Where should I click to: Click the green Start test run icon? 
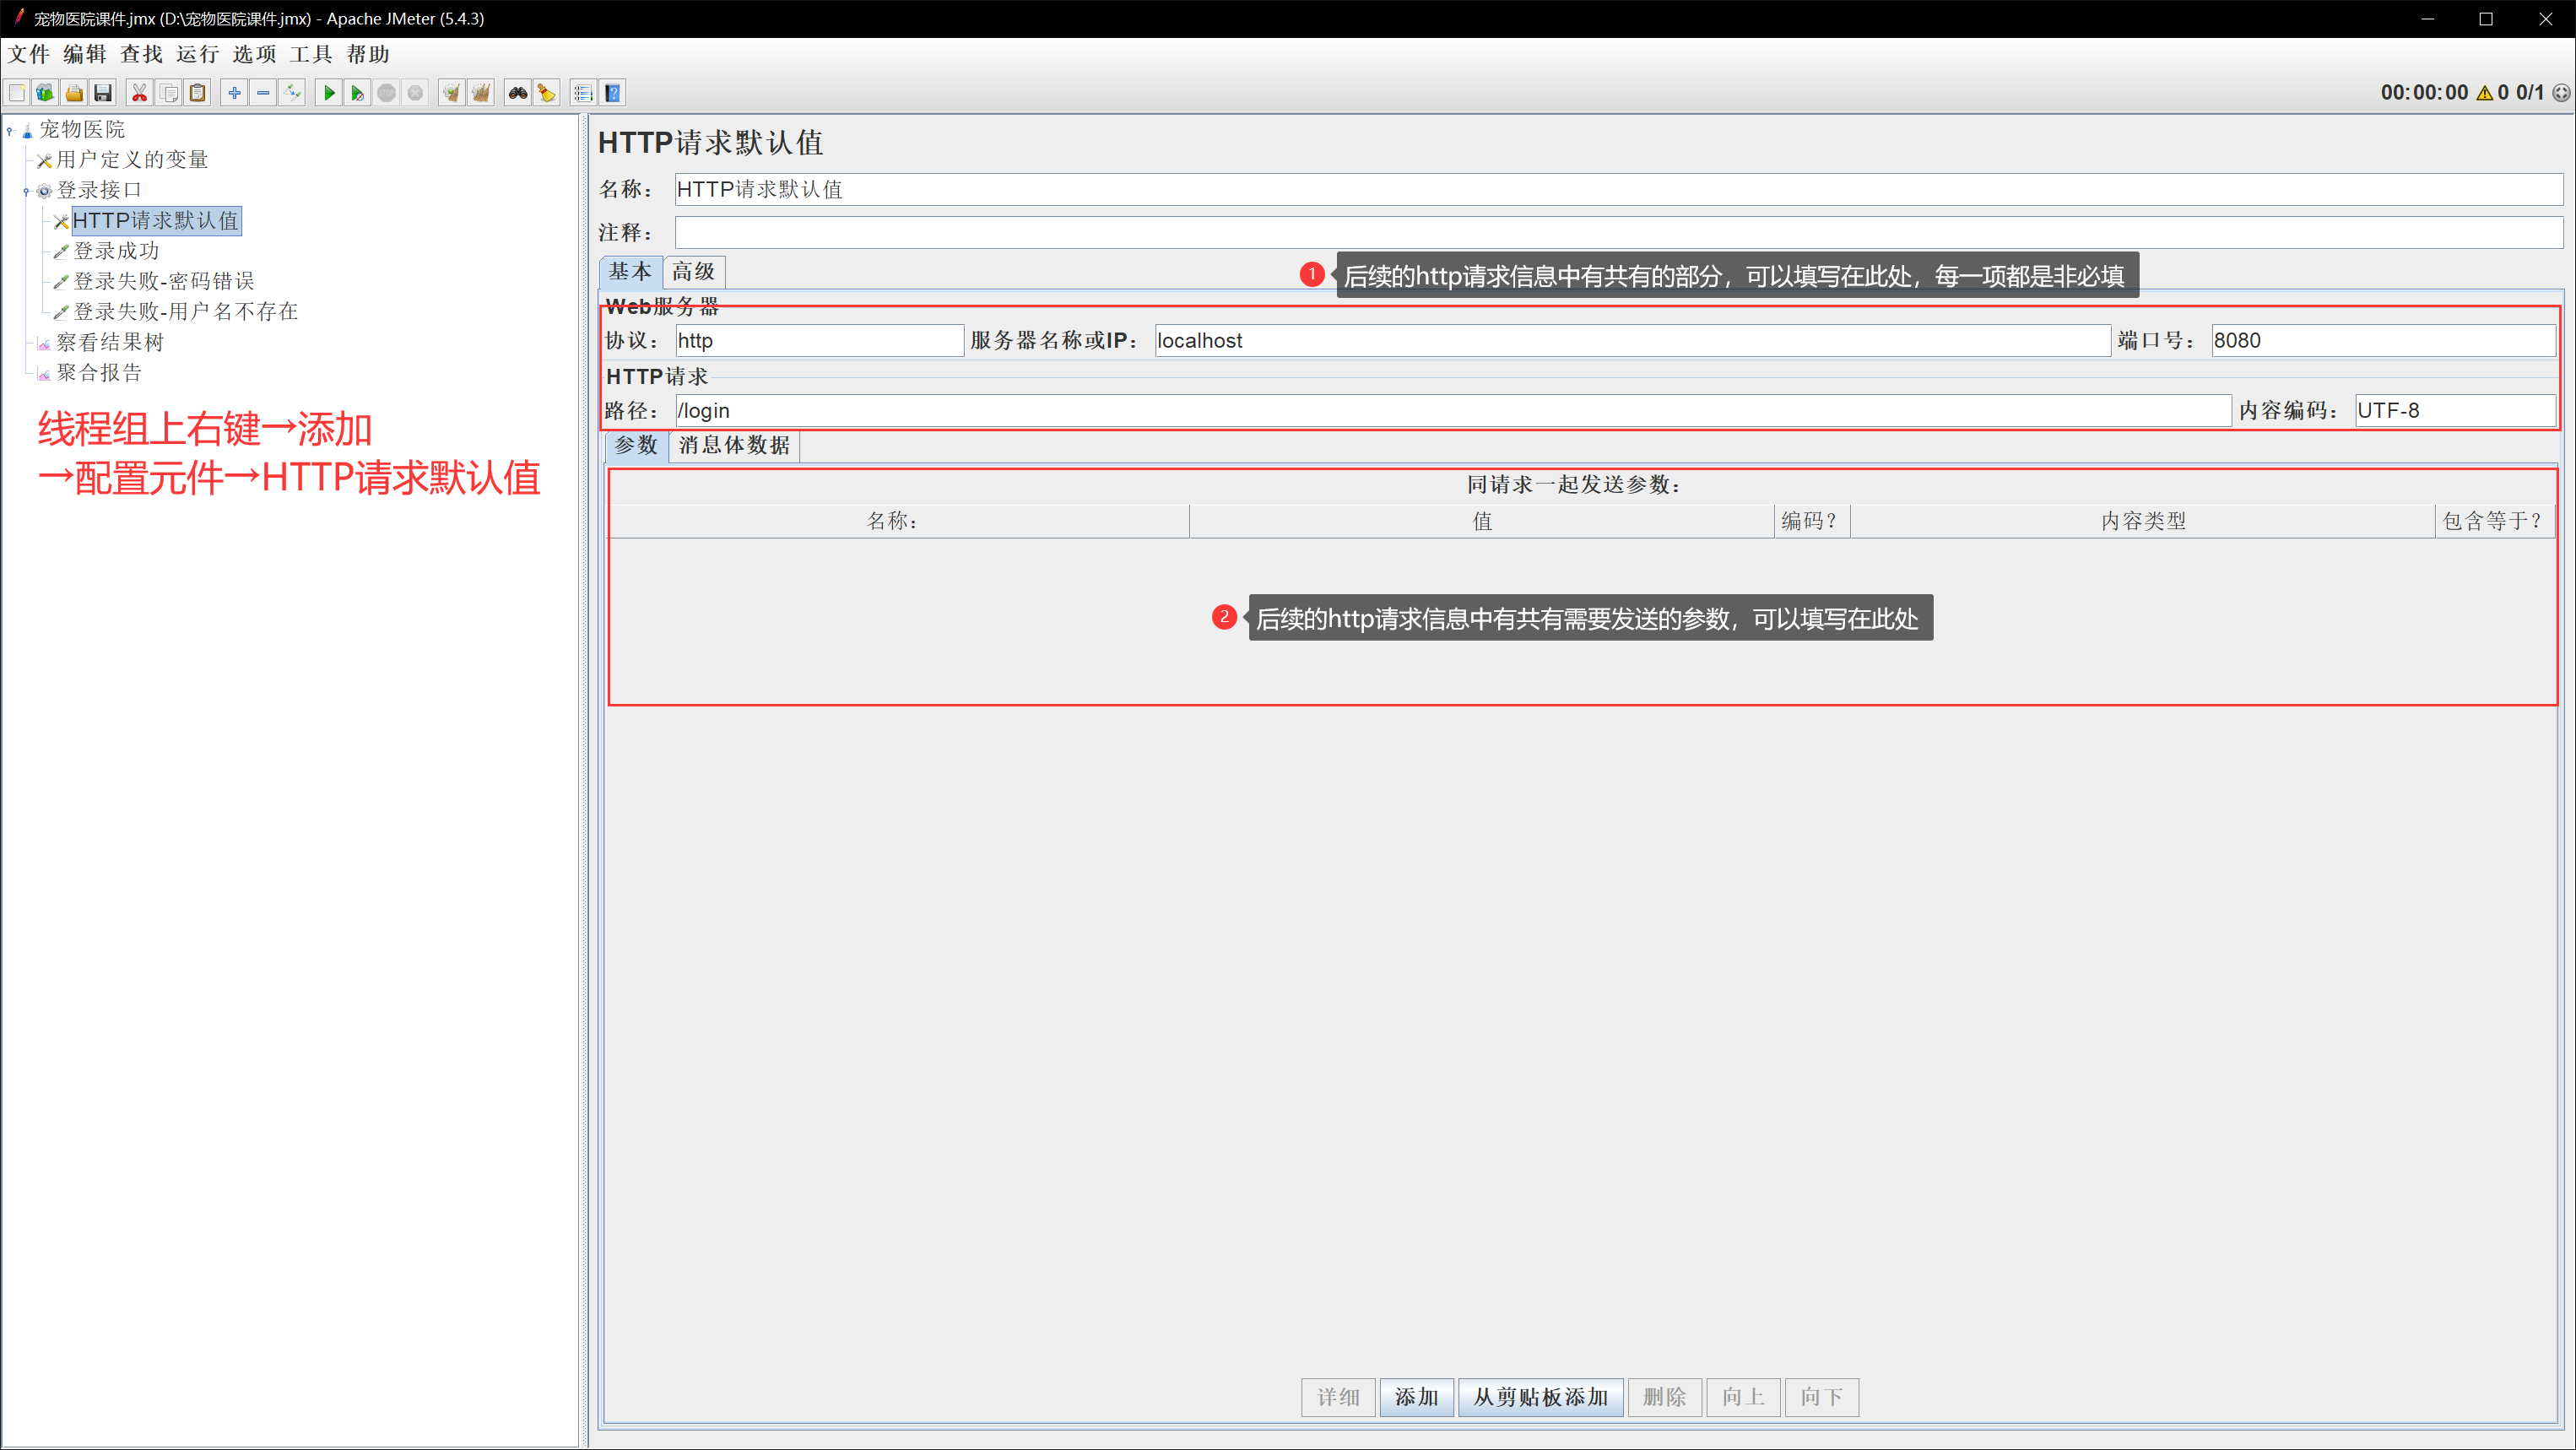point(328,93)
